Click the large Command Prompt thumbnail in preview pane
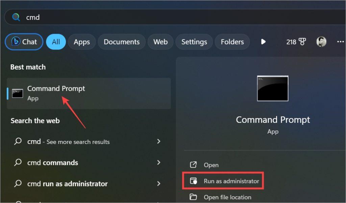This screenshot has height=203, width=346. coord(273,88)
